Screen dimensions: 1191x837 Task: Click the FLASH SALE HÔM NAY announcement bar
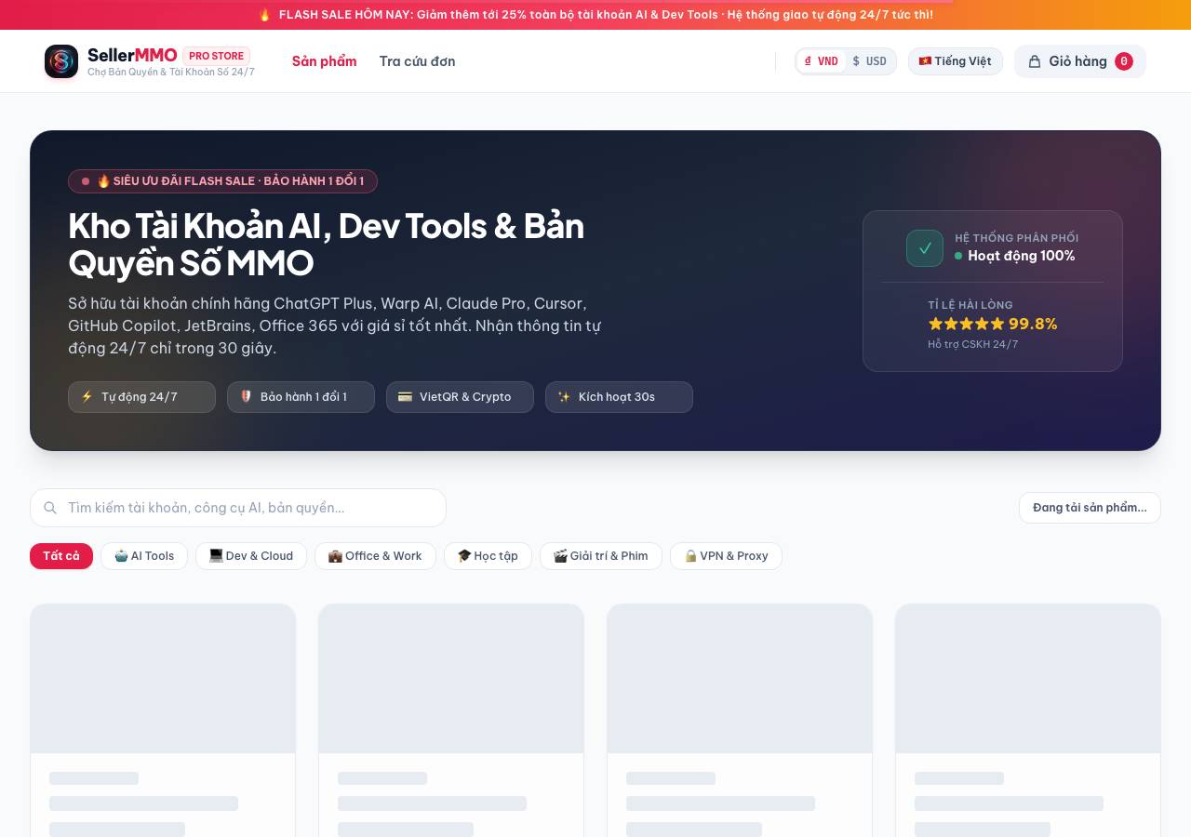595,15
